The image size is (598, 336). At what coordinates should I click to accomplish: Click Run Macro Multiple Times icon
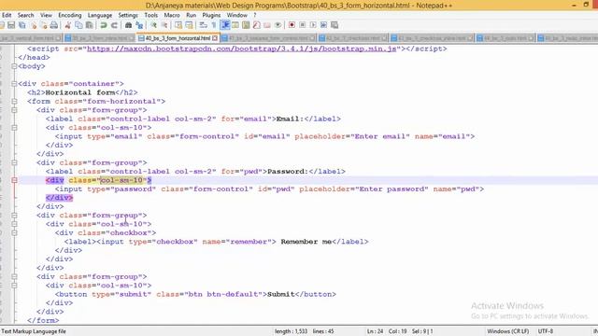[324, 25]
